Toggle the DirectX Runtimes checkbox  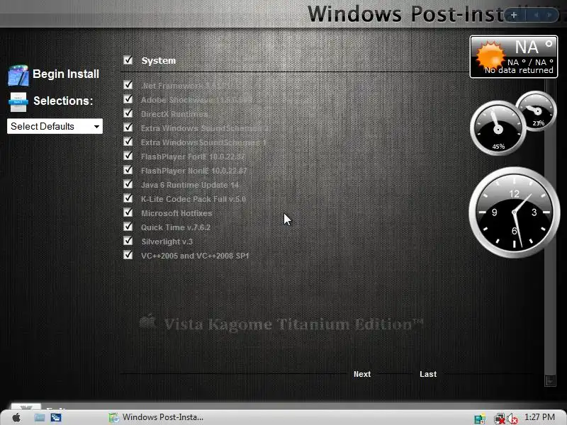[128, 113]
